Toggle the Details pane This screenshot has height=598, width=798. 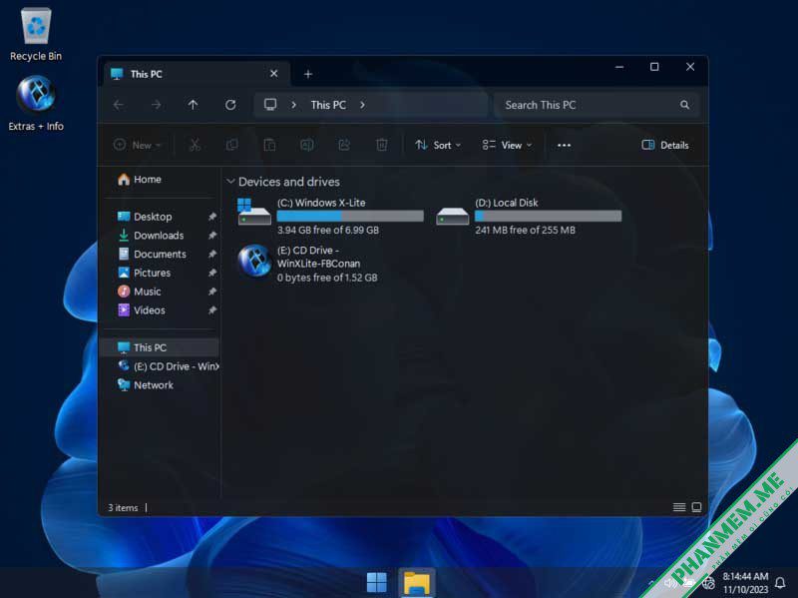pos(664,145)
